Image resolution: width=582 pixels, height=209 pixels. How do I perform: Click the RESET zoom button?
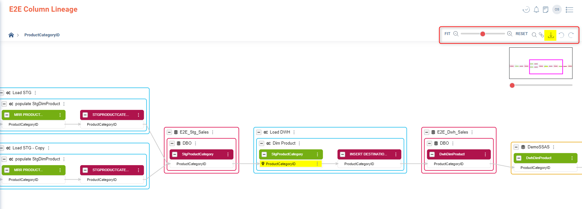(x=522, y=34)
